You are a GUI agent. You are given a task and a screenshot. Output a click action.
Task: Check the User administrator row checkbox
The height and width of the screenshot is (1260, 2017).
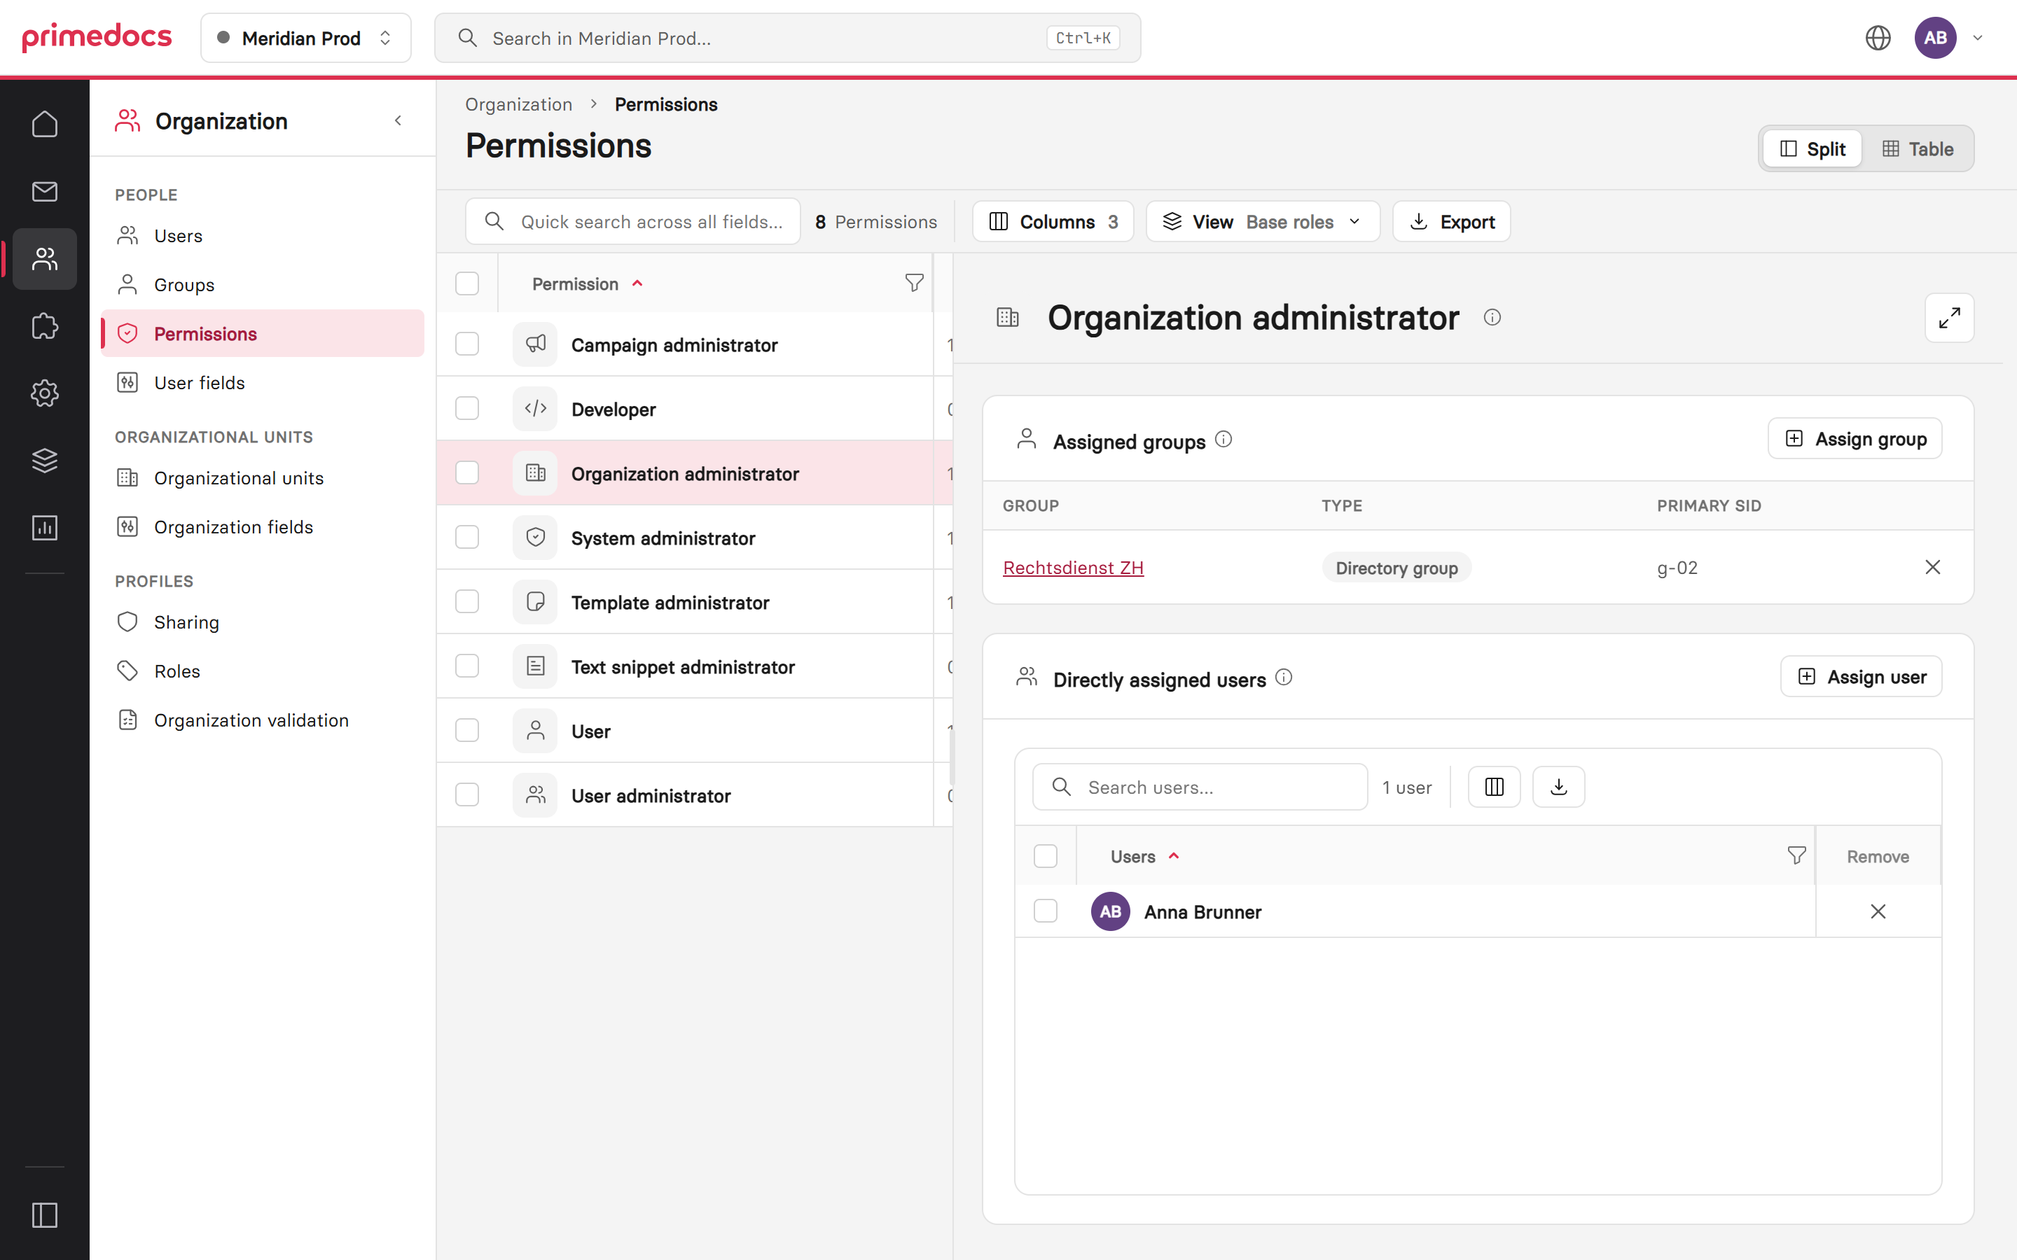pyautogui.click(x=466, y=795)
